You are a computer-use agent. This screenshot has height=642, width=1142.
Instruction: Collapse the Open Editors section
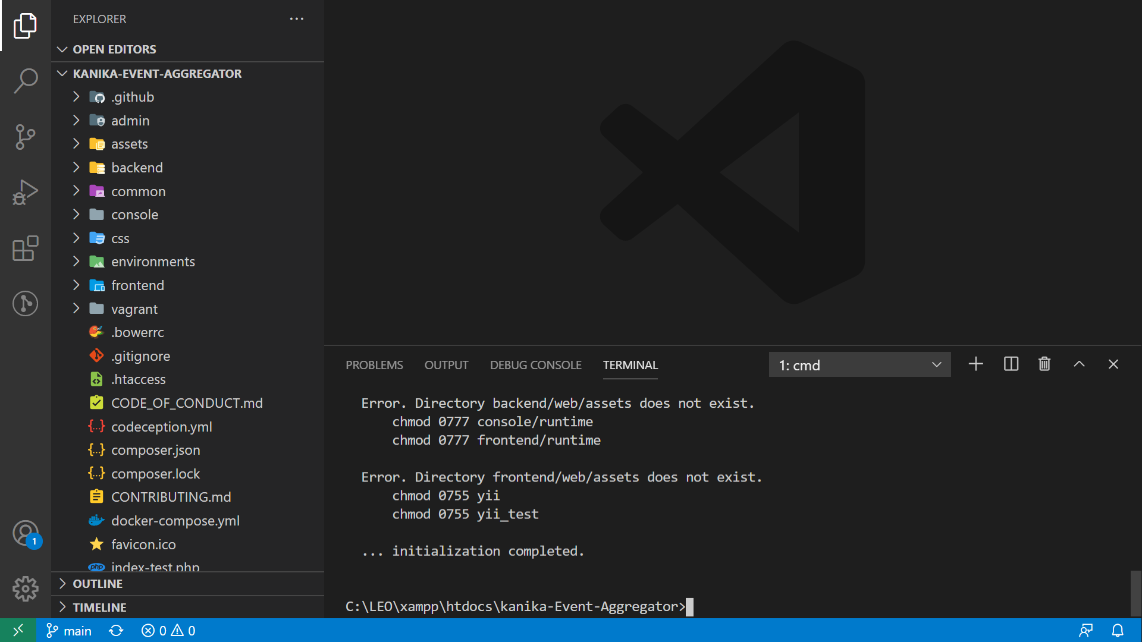[187, 49]
